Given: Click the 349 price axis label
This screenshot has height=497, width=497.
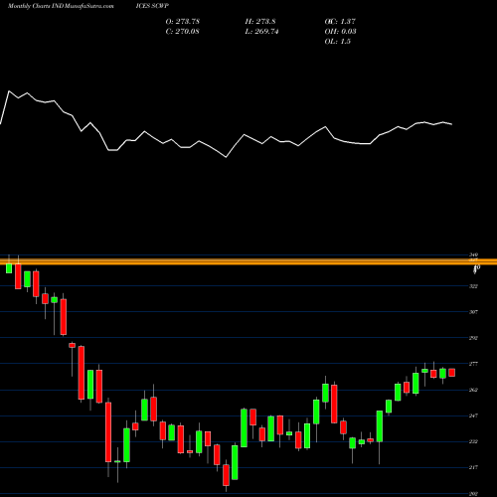Looking at the screenshot, I should [x=473, y=254].
